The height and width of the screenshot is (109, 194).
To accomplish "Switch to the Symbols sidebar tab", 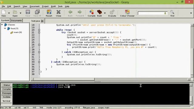I will click(x=5, y=20).
